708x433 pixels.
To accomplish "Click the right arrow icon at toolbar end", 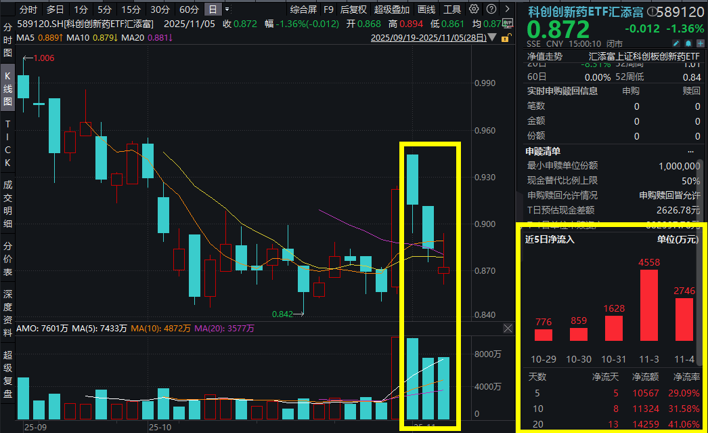I will 508,9.
